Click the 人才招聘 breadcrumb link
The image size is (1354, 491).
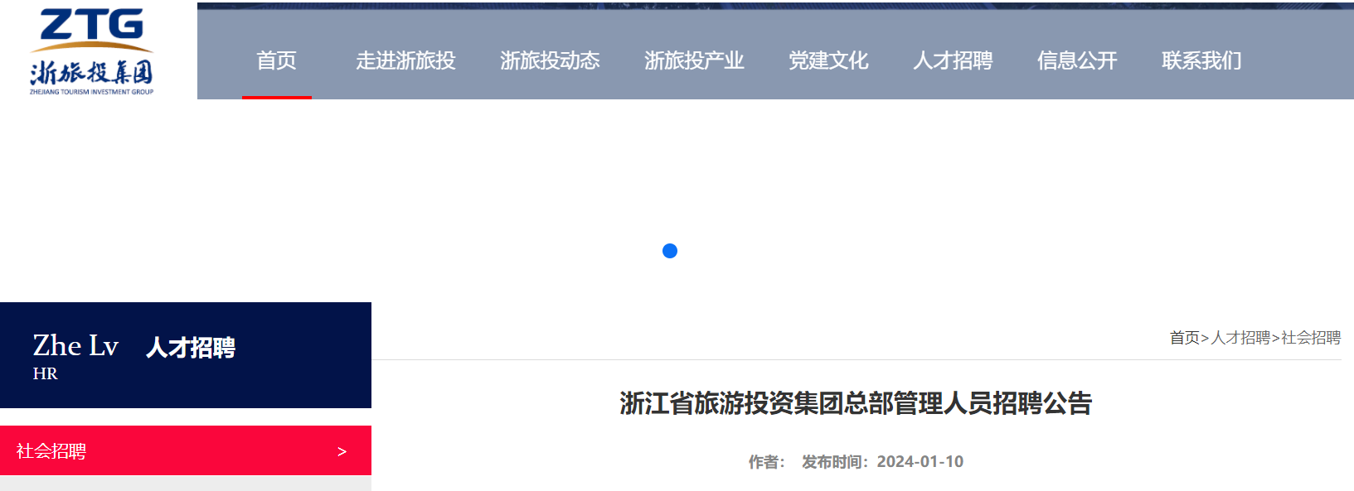pyautogui.click(x=1240, y=338)
